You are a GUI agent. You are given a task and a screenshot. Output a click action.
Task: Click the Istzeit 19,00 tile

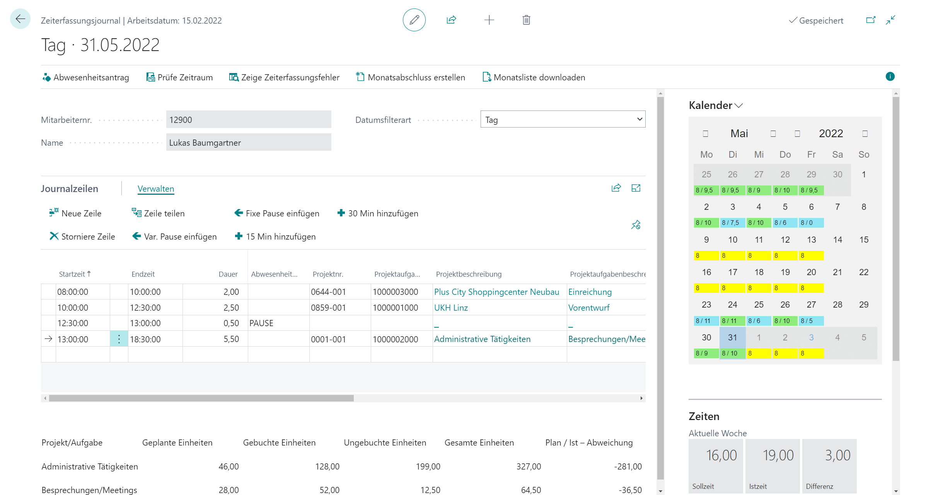click(x=773, y=466)
